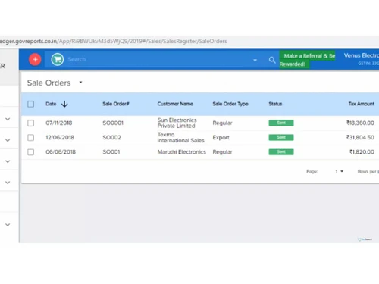Click the Sent status badge for SO0001

point(281,123)
